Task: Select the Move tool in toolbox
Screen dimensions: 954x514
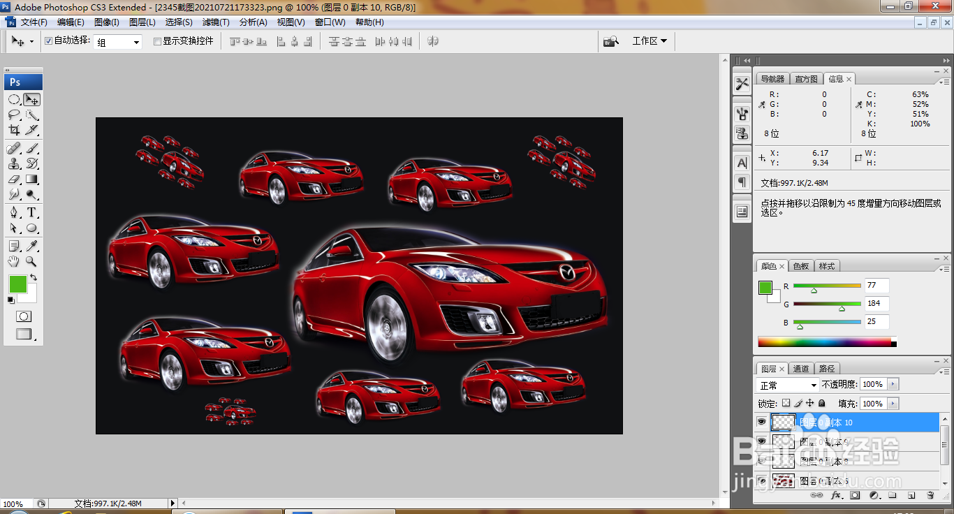Action: pos(31,100)
